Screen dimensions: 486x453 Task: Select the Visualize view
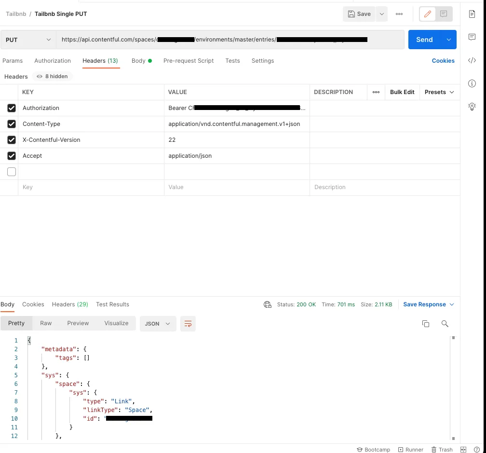click(x=116, y=323)
